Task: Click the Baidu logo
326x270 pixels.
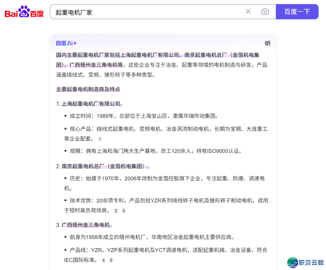Action: (x=24, y=12)
